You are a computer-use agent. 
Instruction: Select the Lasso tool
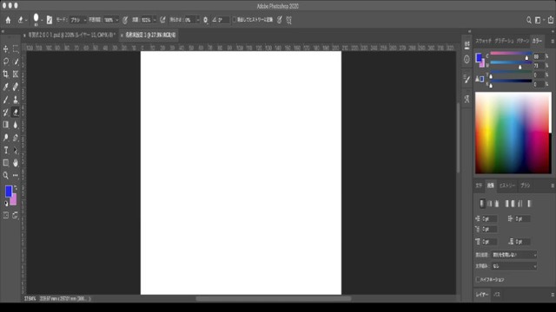click(6, 62)
